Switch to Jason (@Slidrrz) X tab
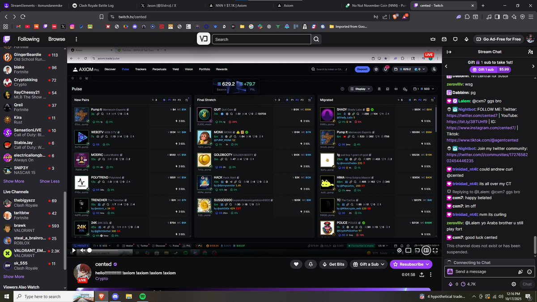Viewport: 537px width, 302px height. coord(171,5)
